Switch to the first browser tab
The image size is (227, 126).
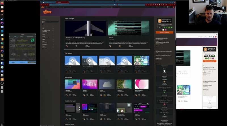click(49, 2)
